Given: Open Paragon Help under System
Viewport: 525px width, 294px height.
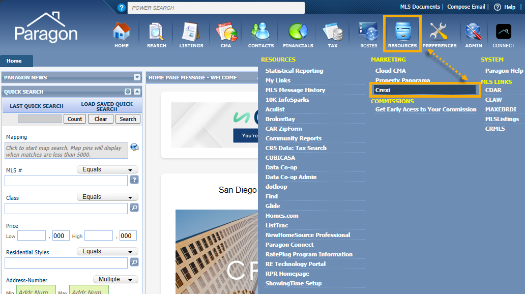Looking at the screenshot, I should click(504, 71).
